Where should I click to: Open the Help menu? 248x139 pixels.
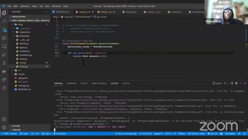(x=65, y=6)
